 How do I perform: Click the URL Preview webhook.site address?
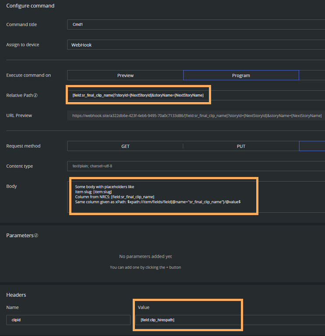pos(197,116)
